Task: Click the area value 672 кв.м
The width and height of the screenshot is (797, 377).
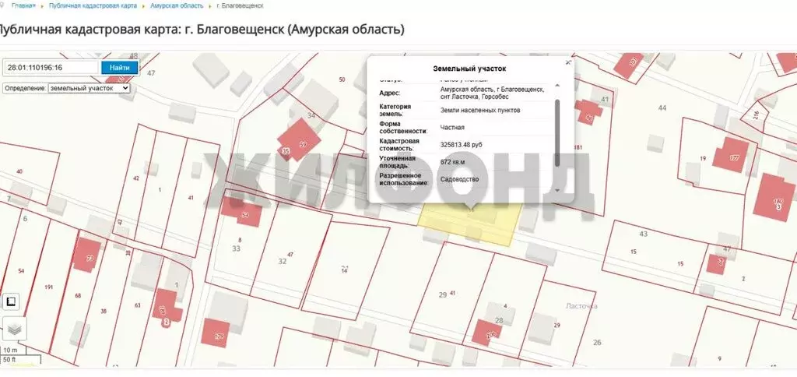Action: click(452, 162)
